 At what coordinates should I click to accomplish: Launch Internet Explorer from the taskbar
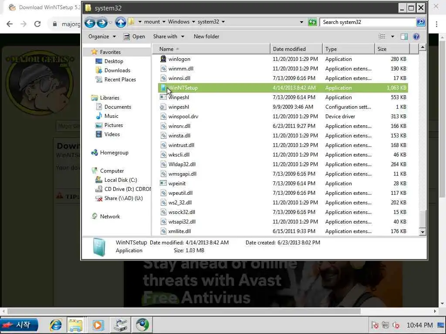[55, 325]
